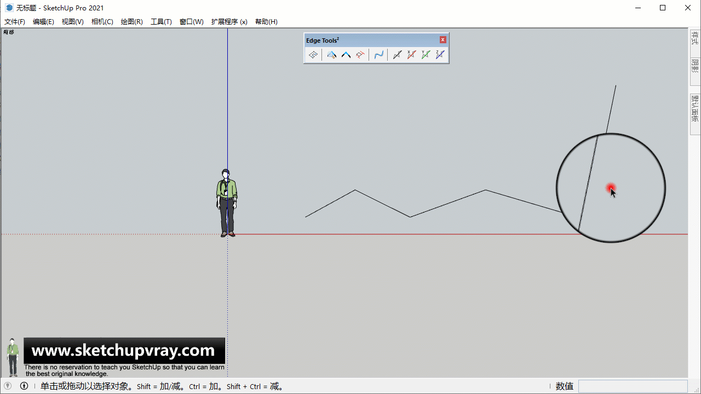Minimize the SketchUp window
The height and width of the screenshot is (394, 701).
tap(637, 8)
